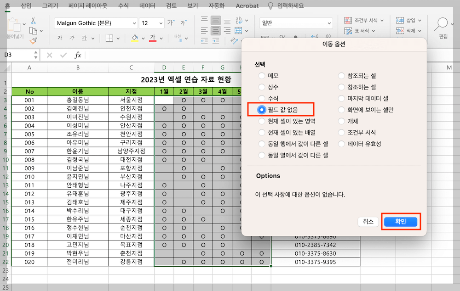The height and width of the screenshot is (291, 460).
Task: Click the Name Box showing D3
Action: coord(16,54)
